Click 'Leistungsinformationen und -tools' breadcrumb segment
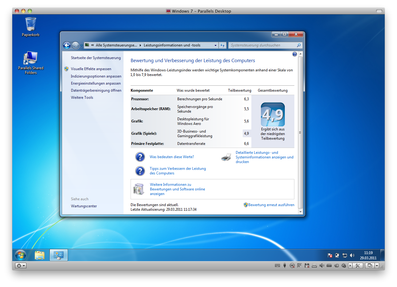Viewport: 397px width, 287px height. pos(172,45)
